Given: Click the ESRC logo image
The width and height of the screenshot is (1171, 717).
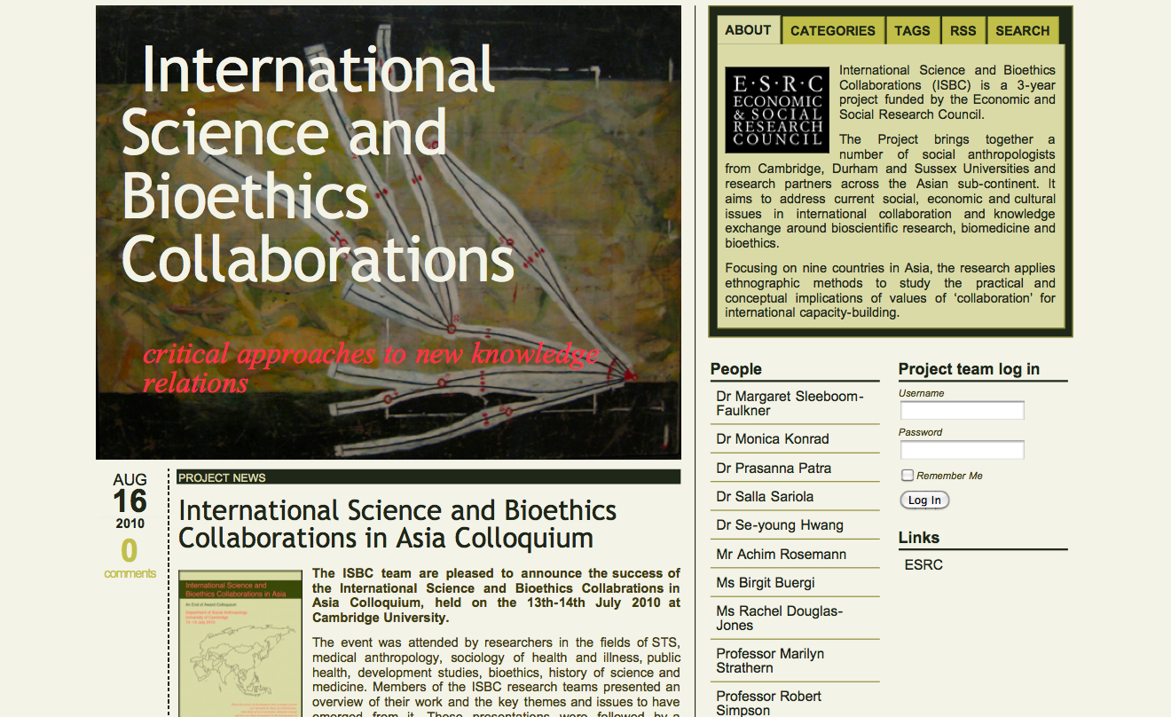Looking at the screenshot, I should (777, 109).
